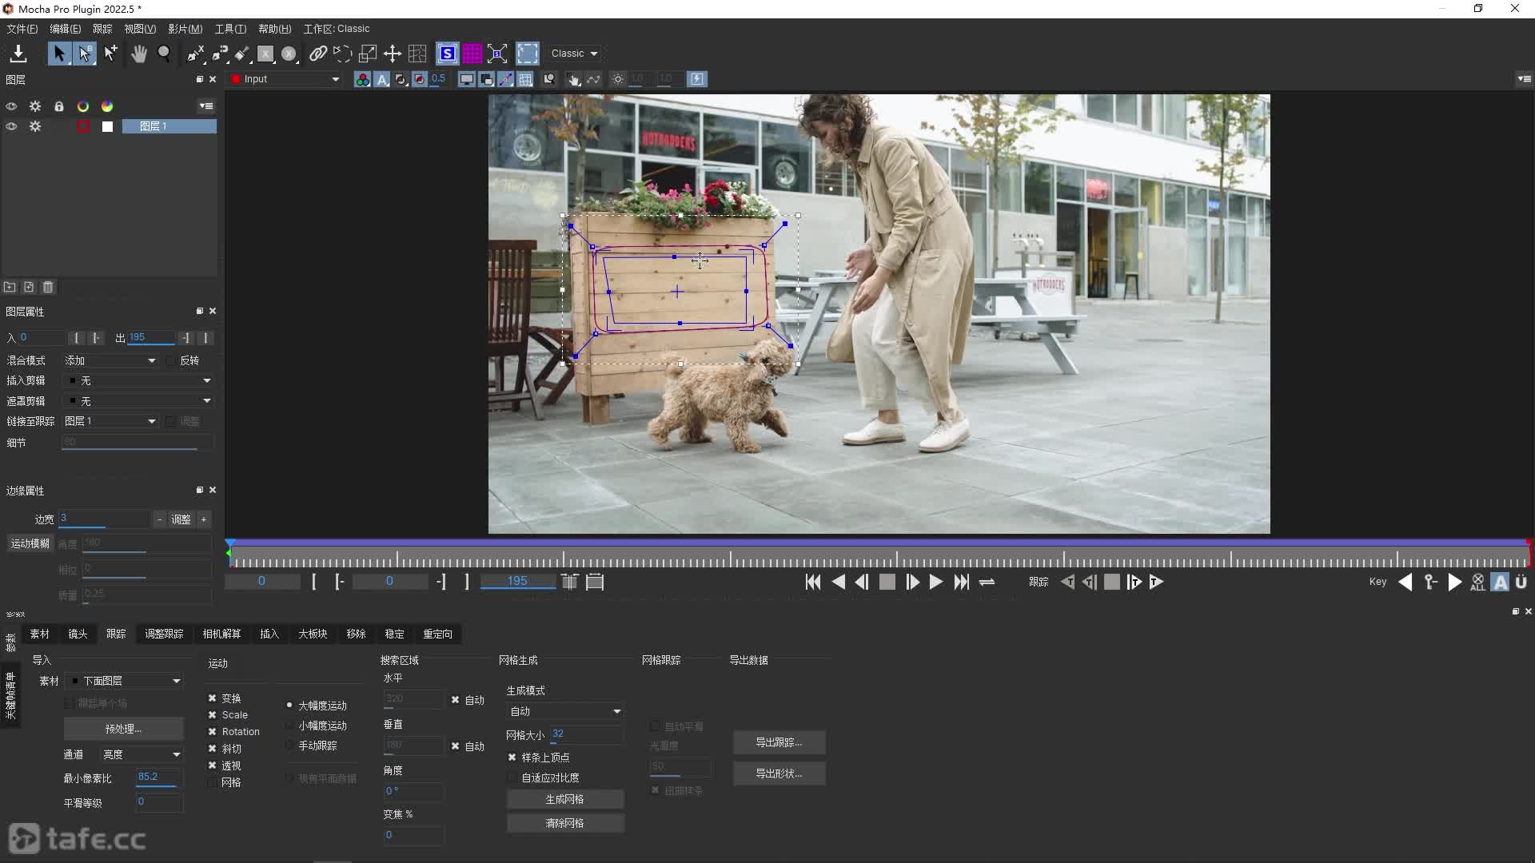Select the area brush tool

(242, 54)
